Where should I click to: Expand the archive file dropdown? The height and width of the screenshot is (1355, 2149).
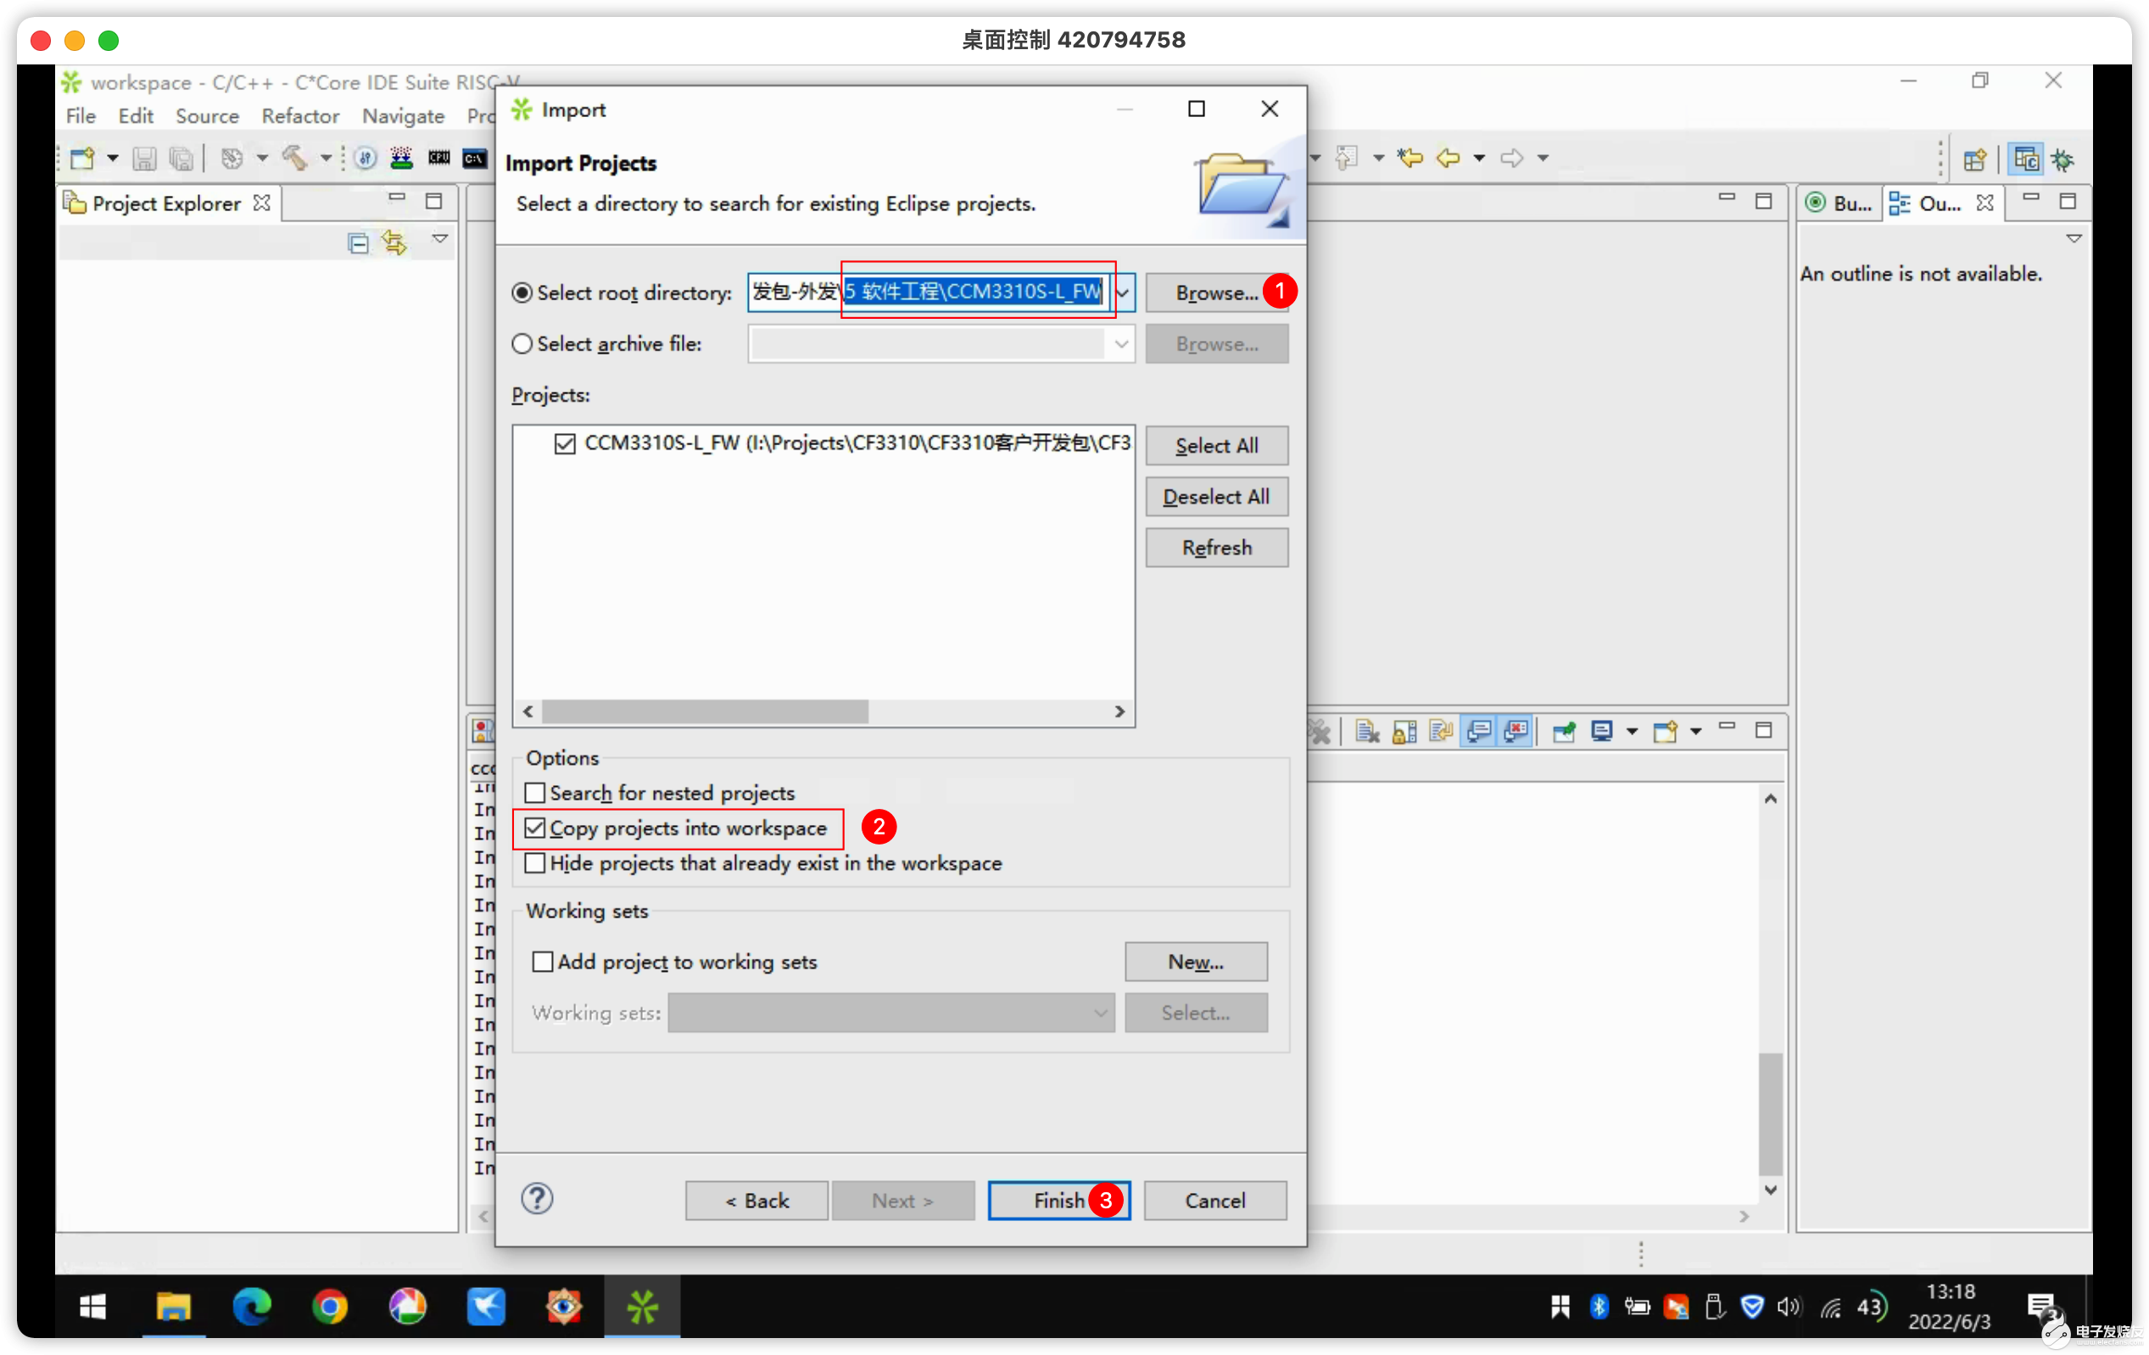pos(1120,345)
